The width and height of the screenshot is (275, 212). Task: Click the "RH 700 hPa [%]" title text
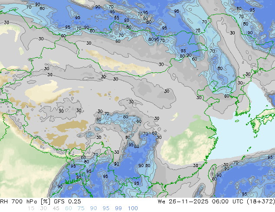click(x=25, y=202)
